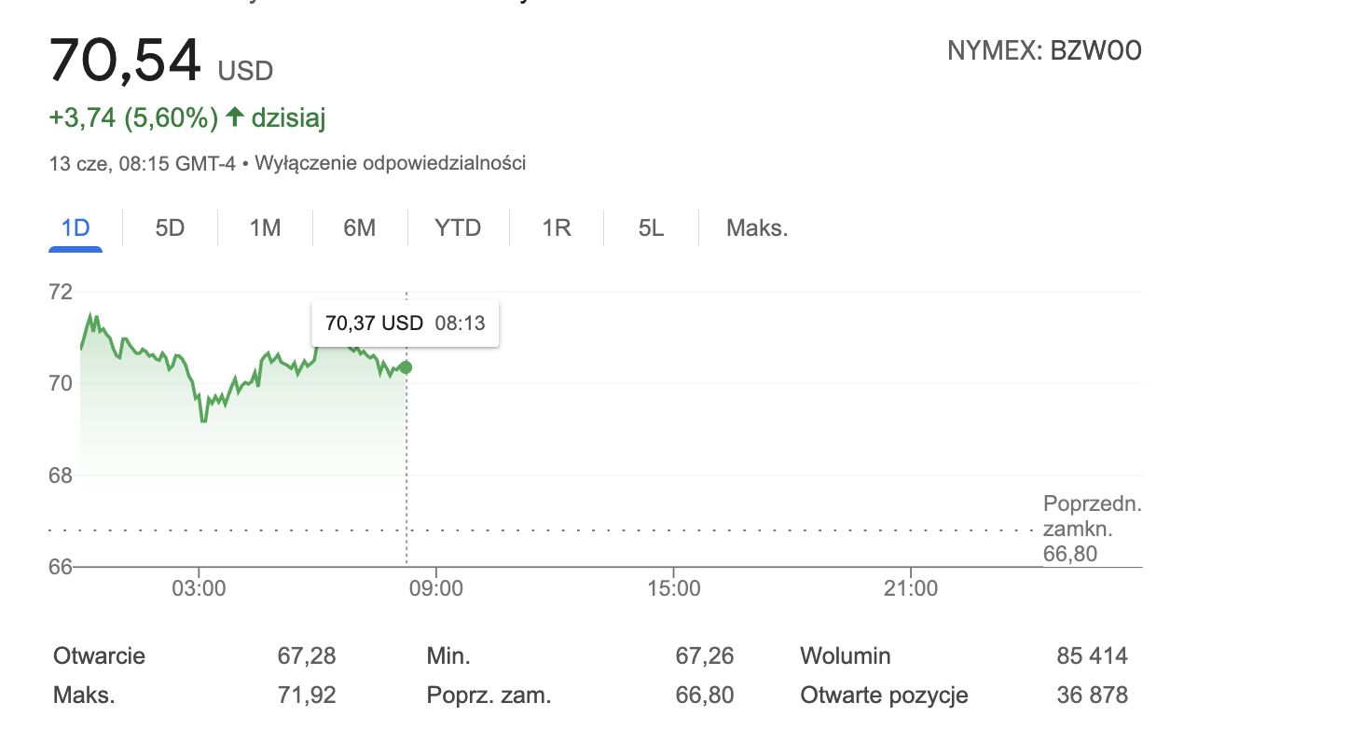Screen dimensions: 1363x744
Task: Click the 03:00 time axis label
Action: (200, 588)
